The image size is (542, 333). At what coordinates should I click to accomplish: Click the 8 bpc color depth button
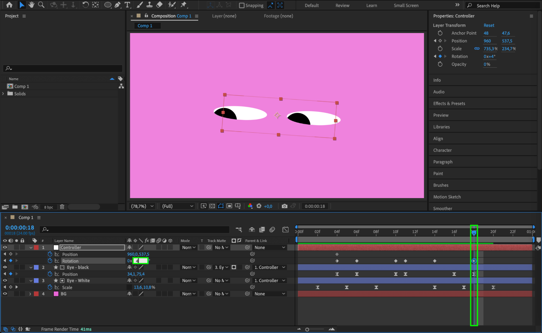[49, 207]
